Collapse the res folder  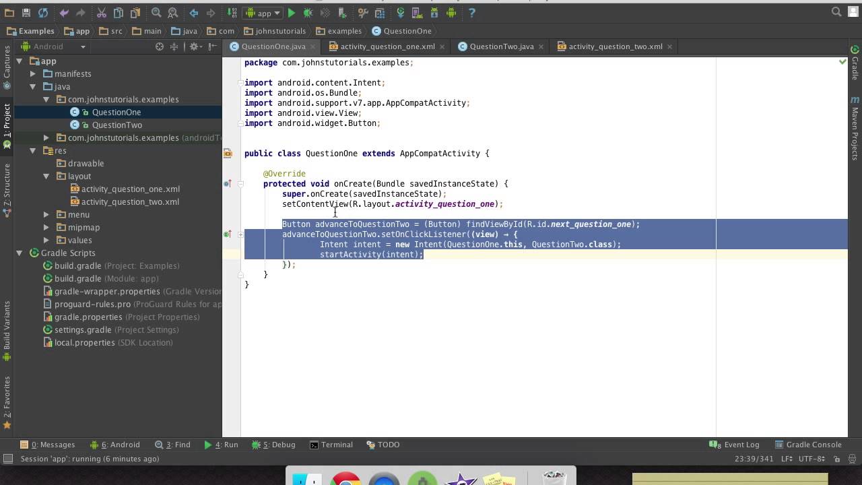coord(32,150)
